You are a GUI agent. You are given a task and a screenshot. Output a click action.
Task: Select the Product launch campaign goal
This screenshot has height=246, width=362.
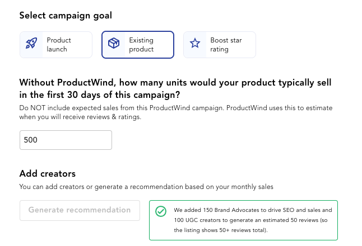pos(56,45)
